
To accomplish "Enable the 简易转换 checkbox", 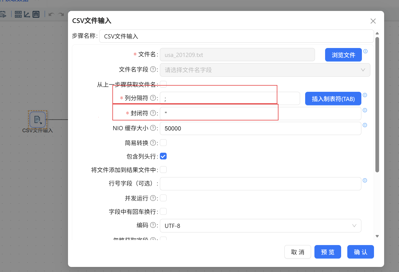I will pos(163,143).
